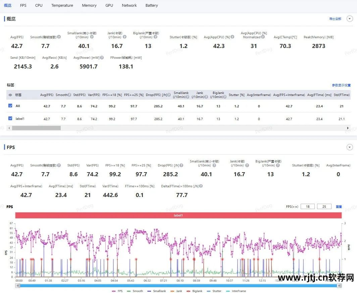Open the Battery tab

click(152, 5)
